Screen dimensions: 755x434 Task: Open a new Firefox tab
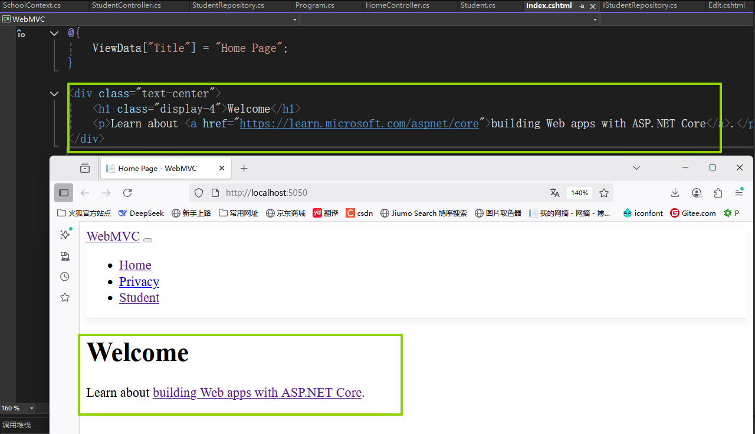tap(244, 169)
